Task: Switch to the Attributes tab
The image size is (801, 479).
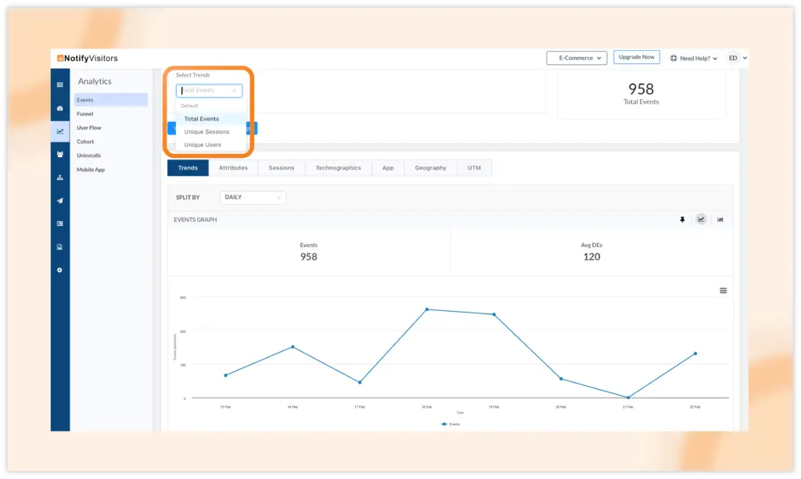Action: tap(233, 168)
